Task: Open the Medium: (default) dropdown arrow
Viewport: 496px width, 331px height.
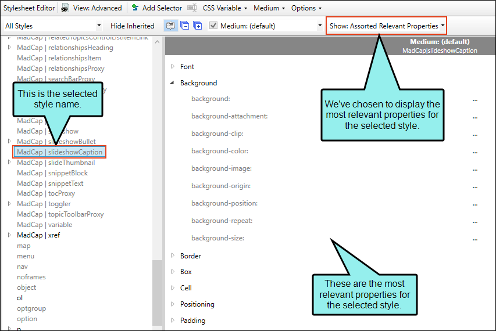Action: pyautogui.click(x=320, y=26)
